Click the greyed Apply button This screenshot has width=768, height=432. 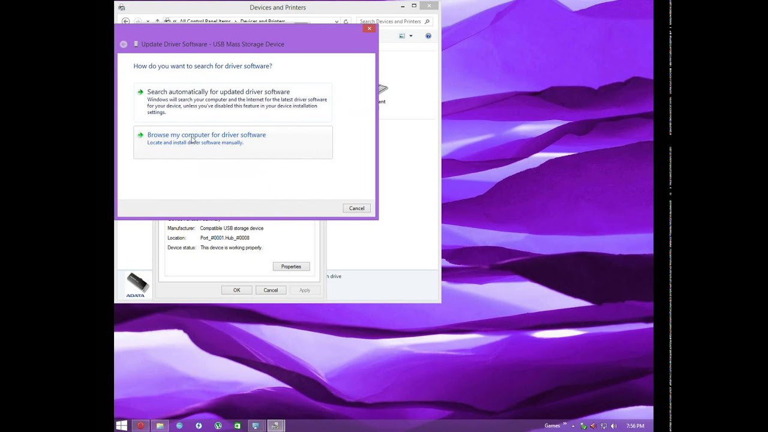(305, 290)
